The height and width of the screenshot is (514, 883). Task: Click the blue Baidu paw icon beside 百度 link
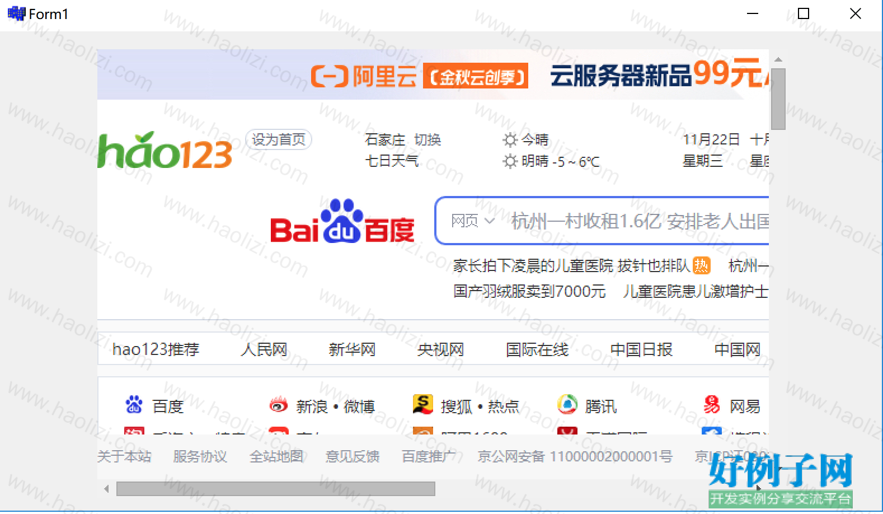pyautogui.click(x=134, y=404)
